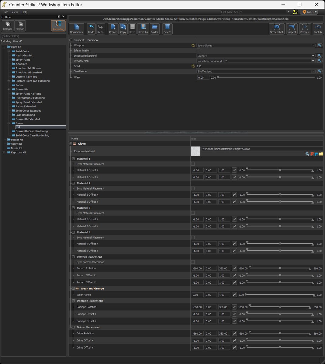Click magnifier icon under Resource Material path
The height and width of the screenshot is (364, 325).
[307, 154]
